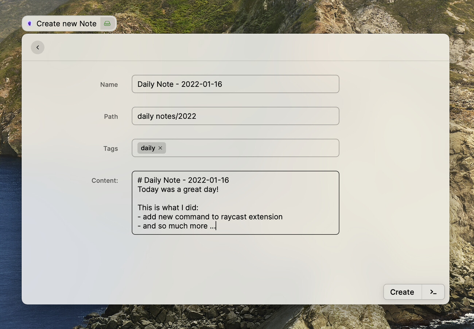
Task: Select the Name field containing the note title
Action: coord(235,84)
